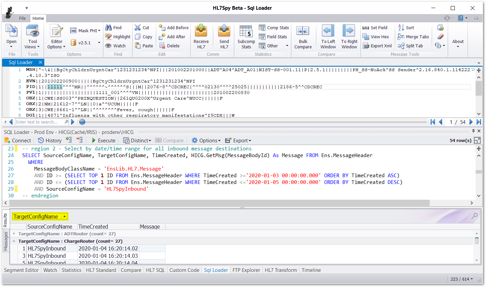Collapse the ChargeRouter result group
Screen dimensions: 486x287
click(x=14, y=241)
